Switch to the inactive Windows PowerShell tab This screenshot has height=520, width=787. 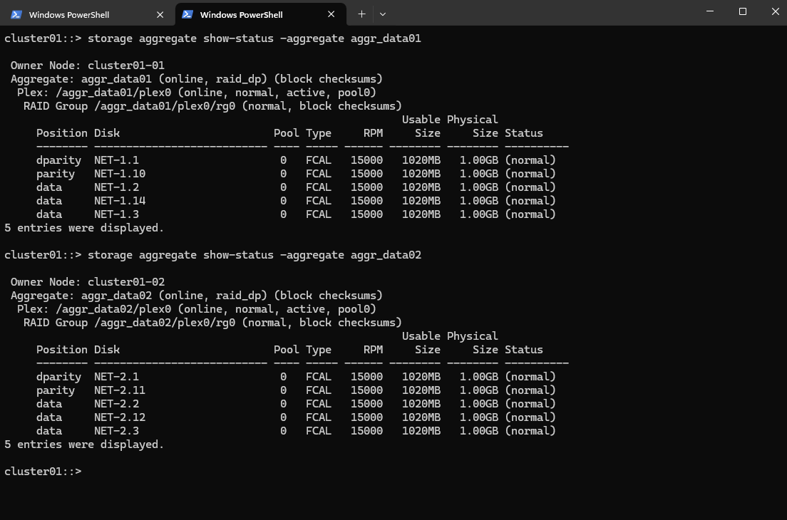(88, 14)
